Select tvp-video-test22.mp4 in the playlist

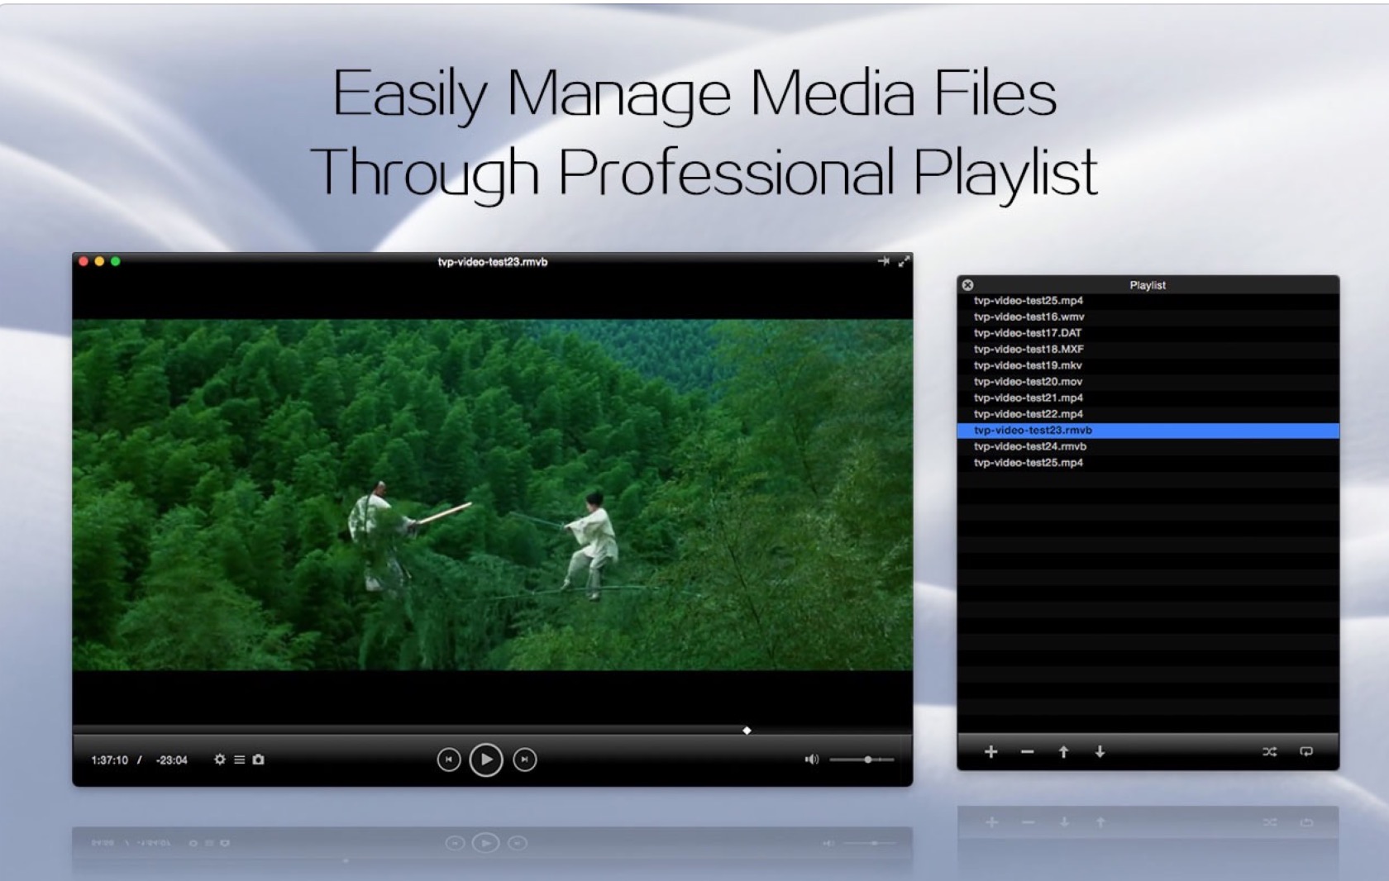[x=1148, y=414]
